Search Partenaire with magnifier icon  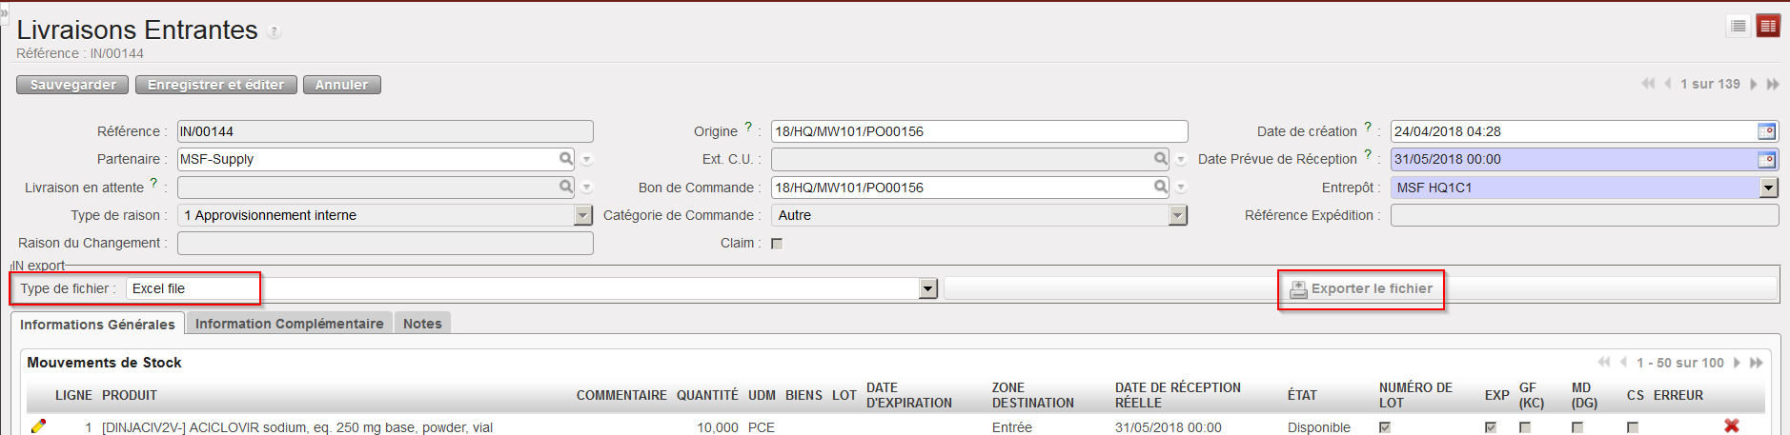(x=566, y=159)
